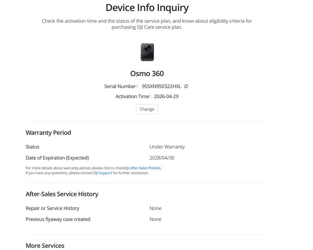Click the Warranty Period section heading
Image resolution: width=313 pixels, height=250 pixels.
(48, 133)
